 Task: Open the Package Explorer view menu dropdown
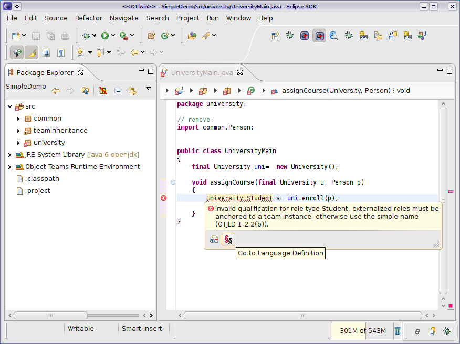(149, 89)
